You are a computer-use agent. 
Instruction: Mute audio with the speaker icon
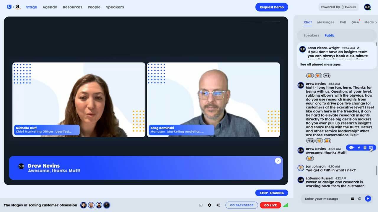point(218,205)
